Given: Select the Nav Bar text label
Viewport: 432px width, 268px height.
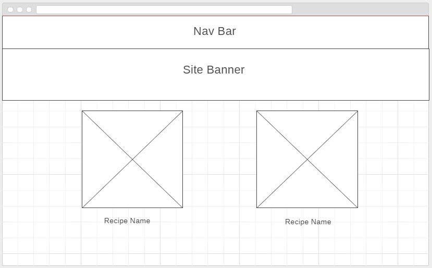Looking at the screenshot, I should pyautogui.click(x=214, y=31).
